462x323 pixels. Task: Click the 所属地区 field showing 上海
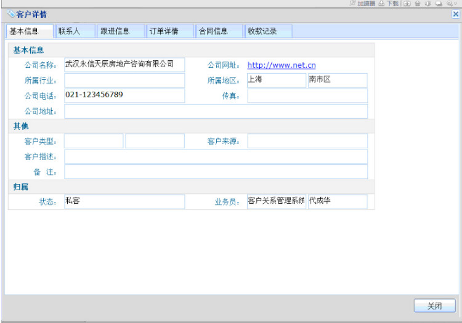(277, 81)
